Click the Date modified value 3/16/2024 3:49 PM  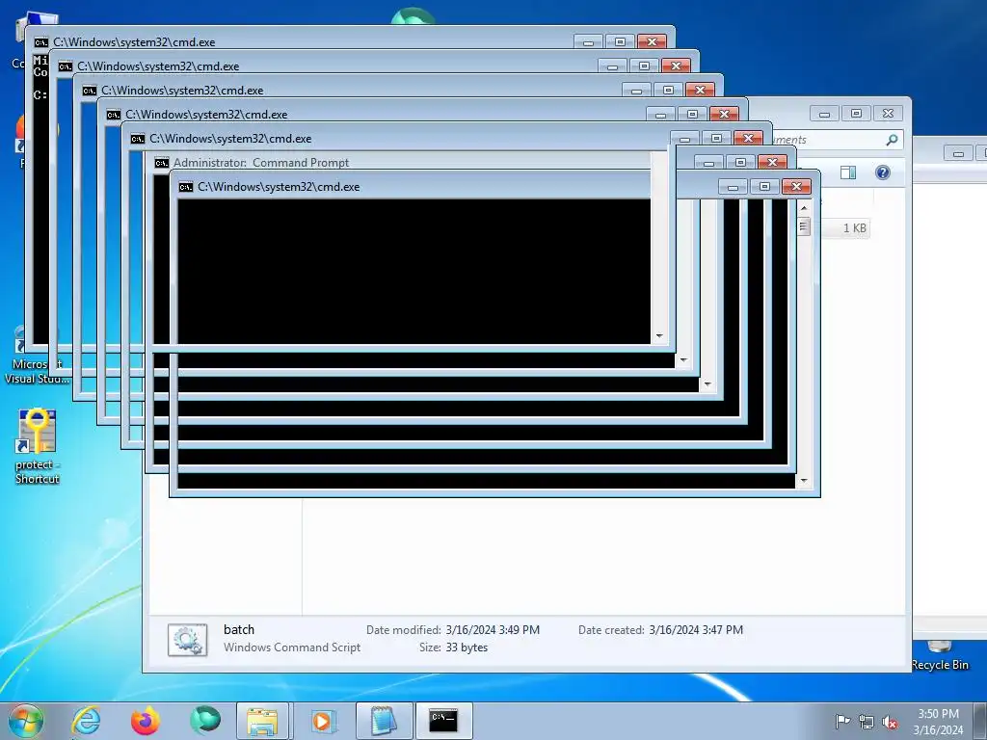point(493,630)
